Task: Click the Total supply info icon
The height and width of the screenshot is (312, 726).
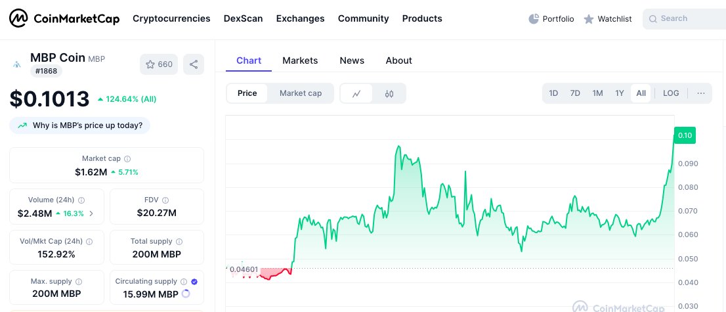Action: click(179, 242)
